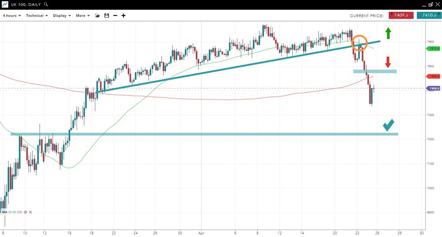Click the save floppy disk icon

tap(106, 15)
